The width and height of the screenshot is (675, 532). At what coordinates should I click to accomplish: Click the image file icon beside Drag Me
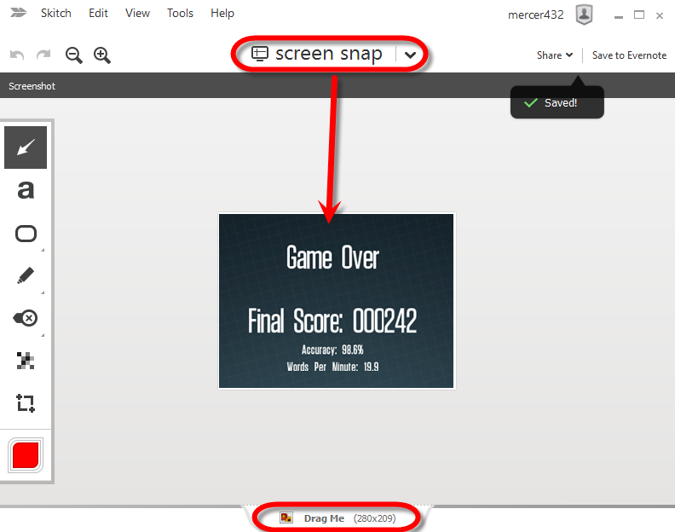[x=286, y=518]
